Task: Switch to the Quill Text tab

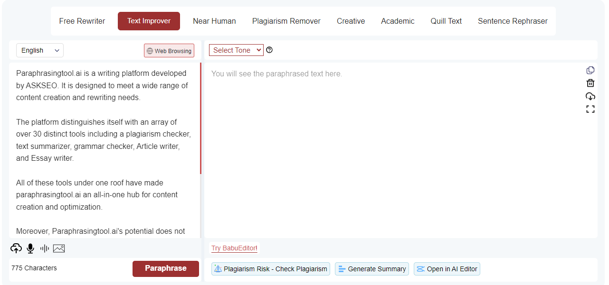Action: click(x=446, y=21)
